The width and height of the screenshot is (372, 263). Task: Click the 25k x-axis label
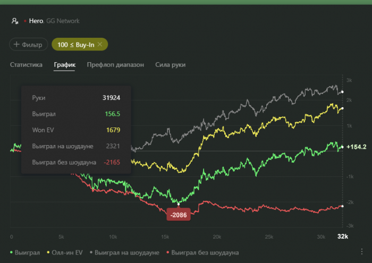point(269,236)
